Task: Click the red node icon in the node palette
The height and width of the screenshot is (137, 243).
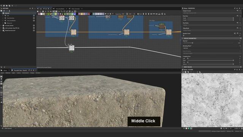Action: [x=89, y=14]
